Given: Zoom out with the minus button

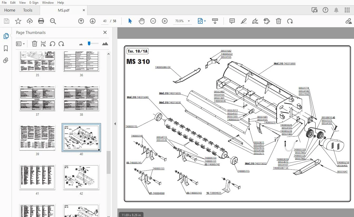Looking at the screenshot, I should tap(153, 21).
